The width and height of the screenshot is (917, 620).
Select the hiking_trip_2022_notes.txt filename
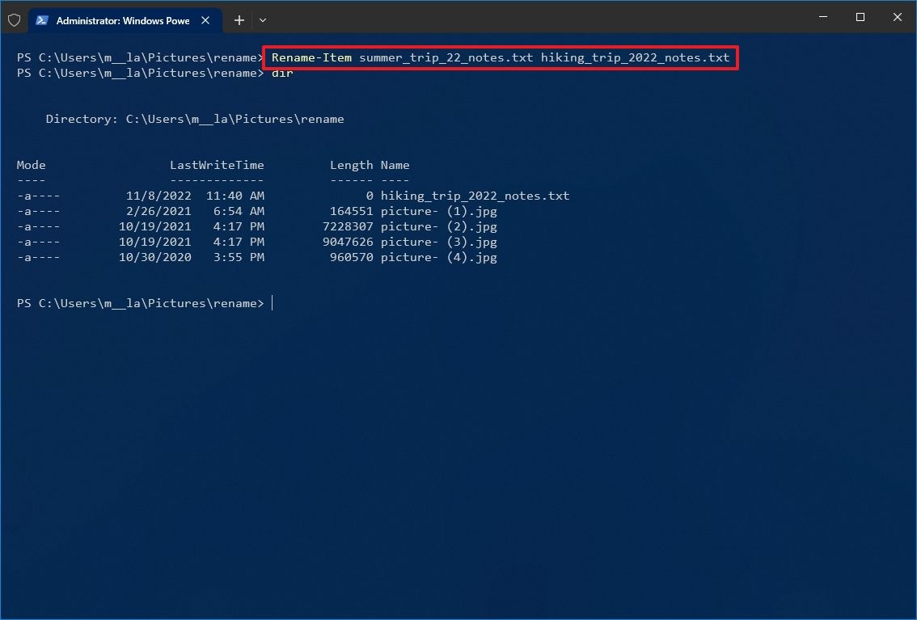tap(475, 195)
